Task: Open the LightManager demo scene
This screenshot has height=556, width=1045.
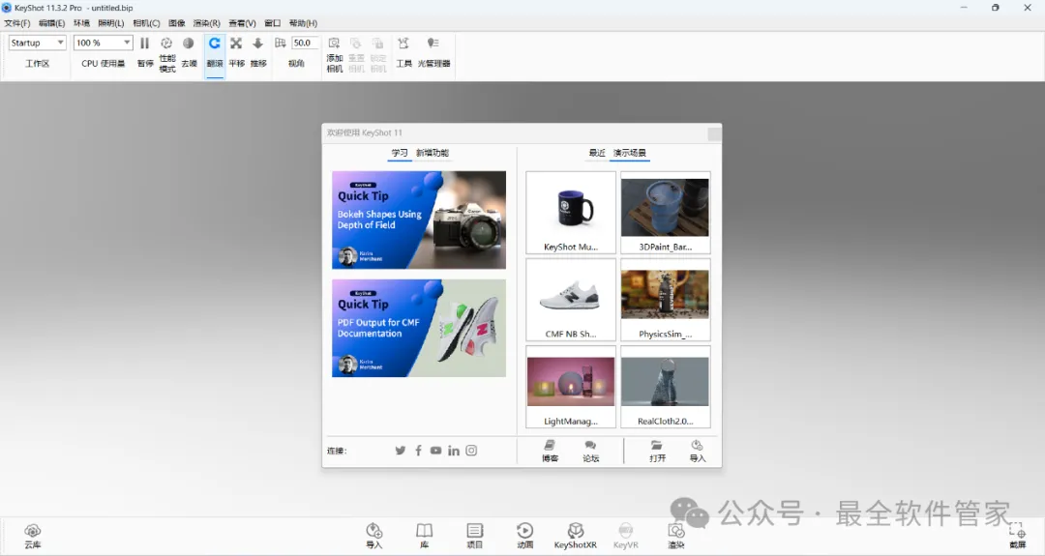Action: tap(571, 386)
